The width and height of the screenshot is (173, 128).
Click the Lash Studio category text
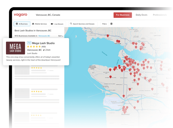coord(32,53)
